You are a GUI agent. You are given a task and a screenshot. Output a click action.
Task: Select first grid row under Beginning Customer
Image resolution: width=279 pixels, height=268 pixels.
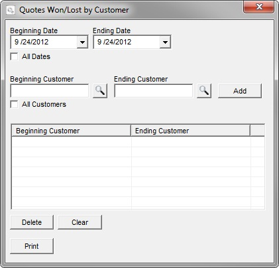coord(72,142)
